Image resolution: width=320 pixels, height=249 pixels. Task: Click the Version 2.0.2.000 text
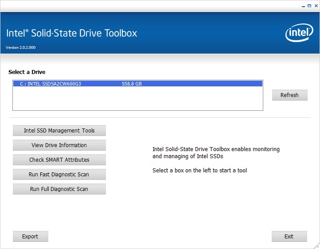coord(20,47)
